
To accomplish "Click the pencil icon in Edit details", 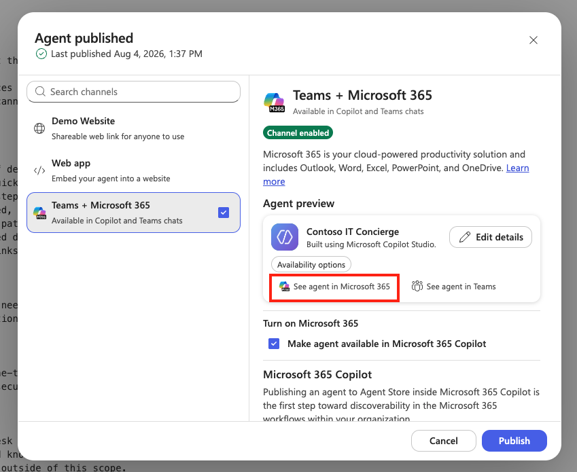I will (465, 237).
